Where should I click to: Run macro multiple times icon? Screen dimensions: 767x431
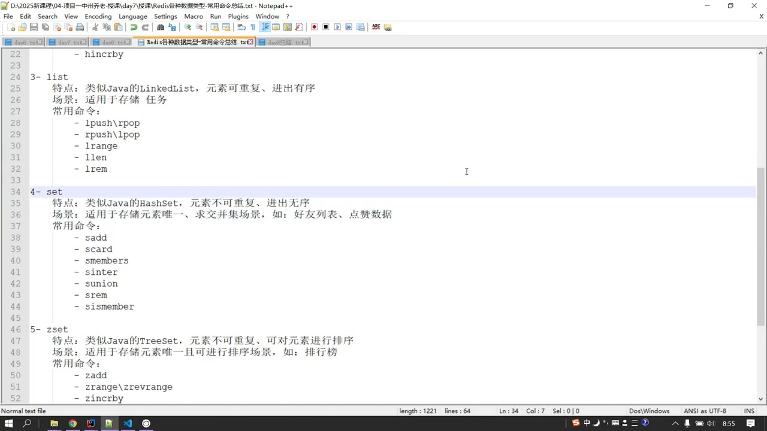349,27
